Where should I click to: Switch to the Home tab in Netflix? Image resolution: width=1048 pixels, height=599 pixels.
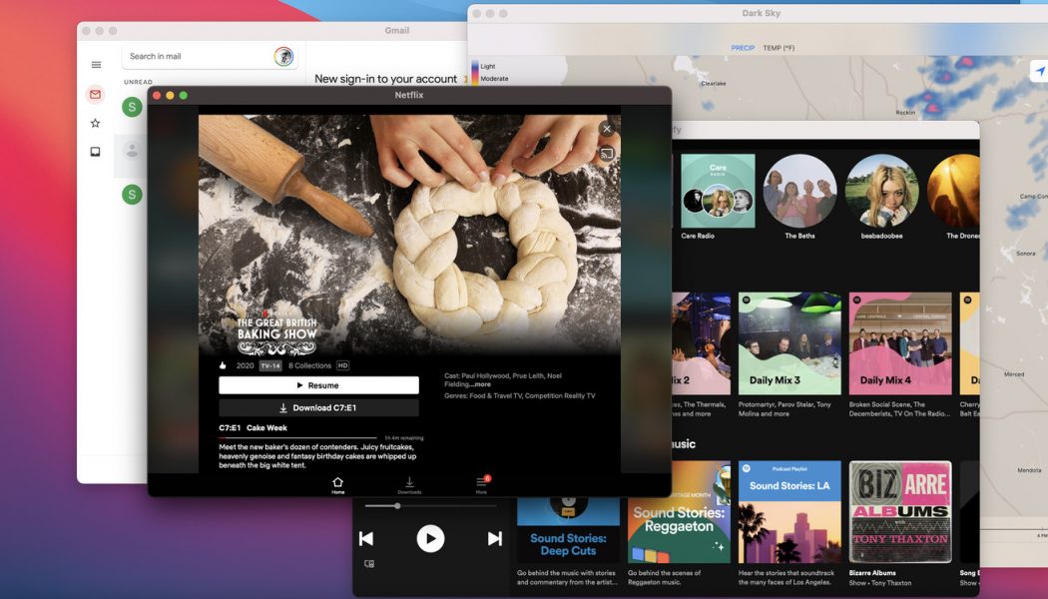[337, 482]
